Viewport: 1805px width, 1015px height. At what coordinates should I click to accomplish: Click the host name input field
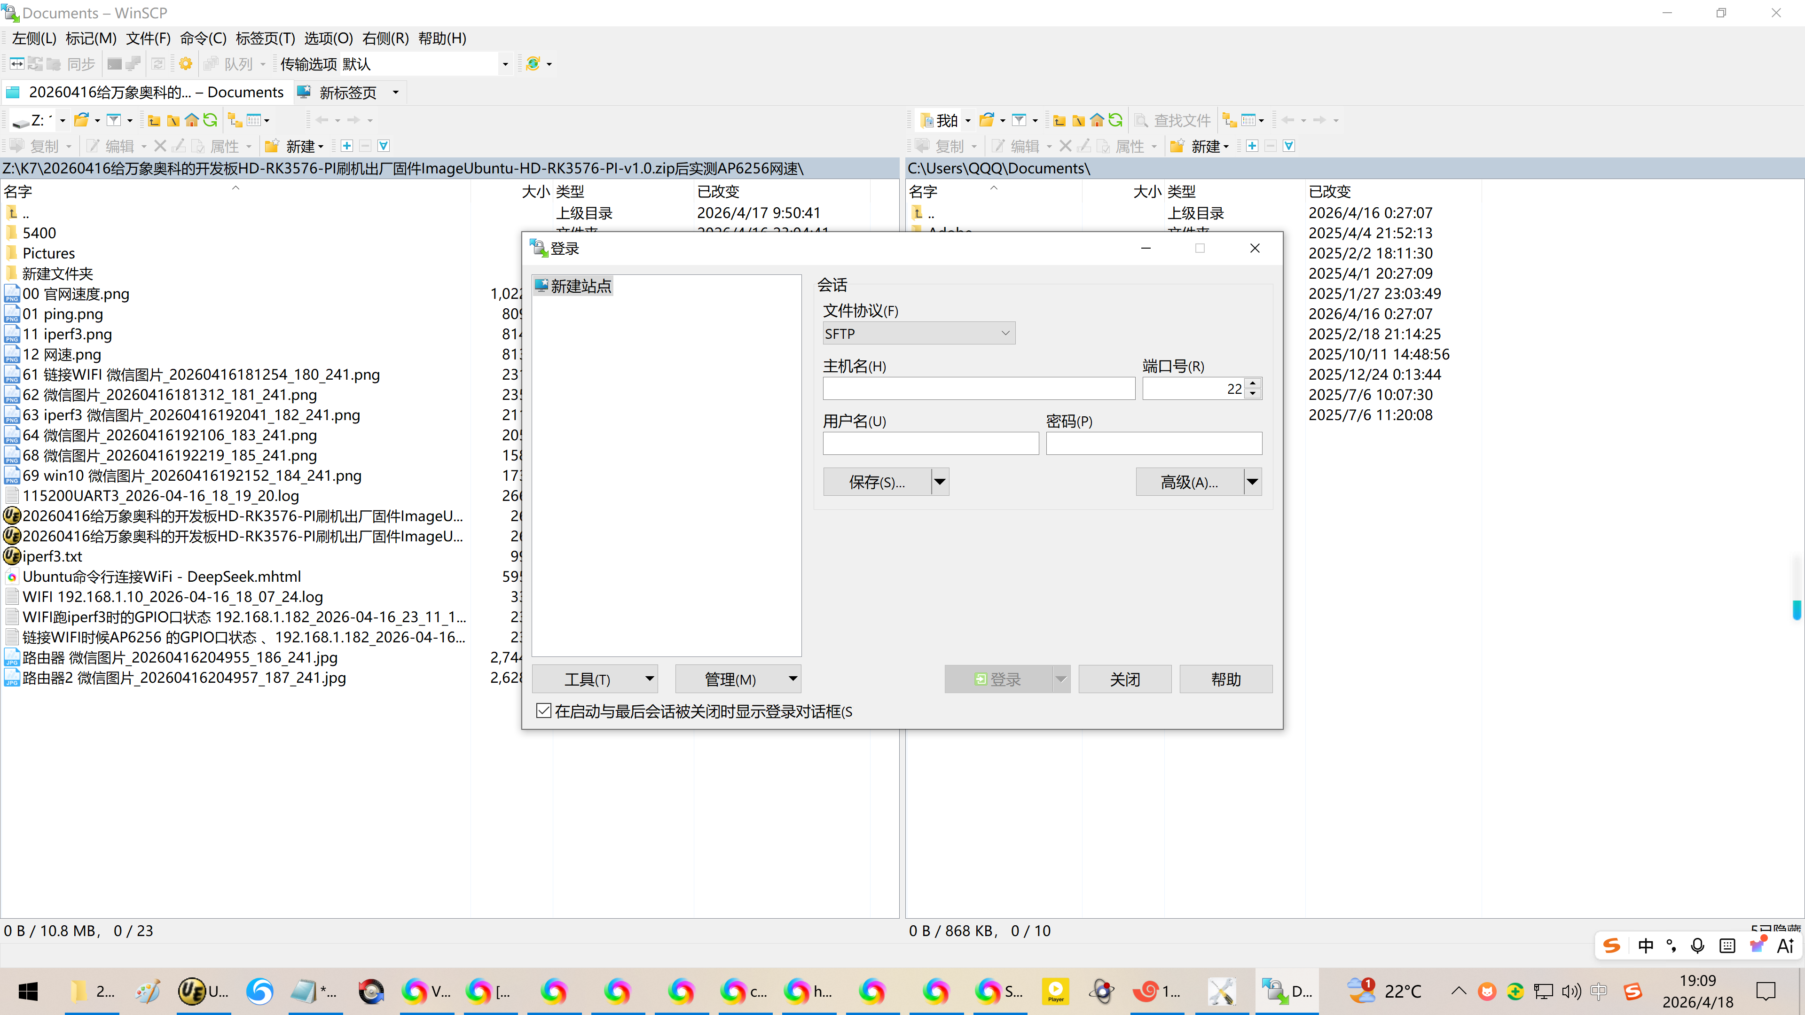(x=978, y=389)
